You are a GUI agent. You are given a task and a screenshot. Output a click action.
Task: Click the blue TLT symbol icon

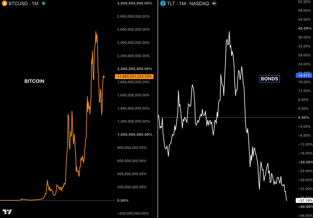pyautogui.click(x=163, y=4)
